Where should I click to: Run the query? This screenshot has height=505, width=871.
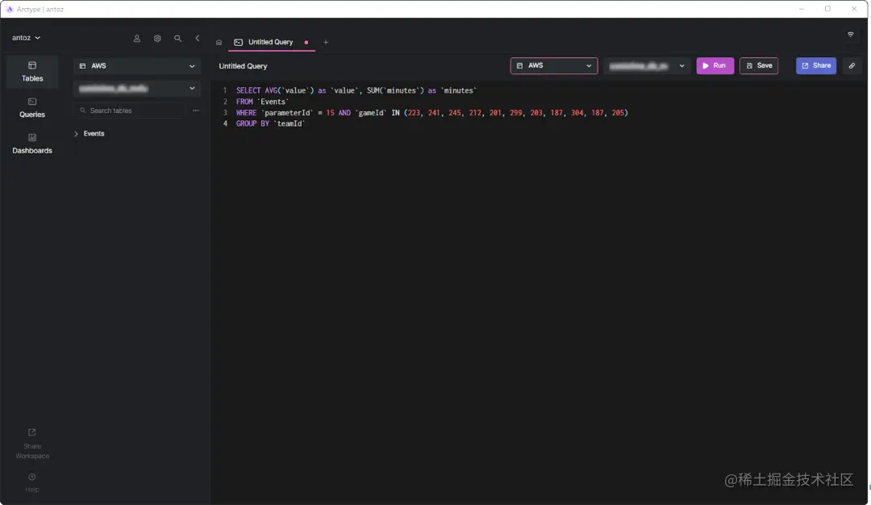point(715,65)
